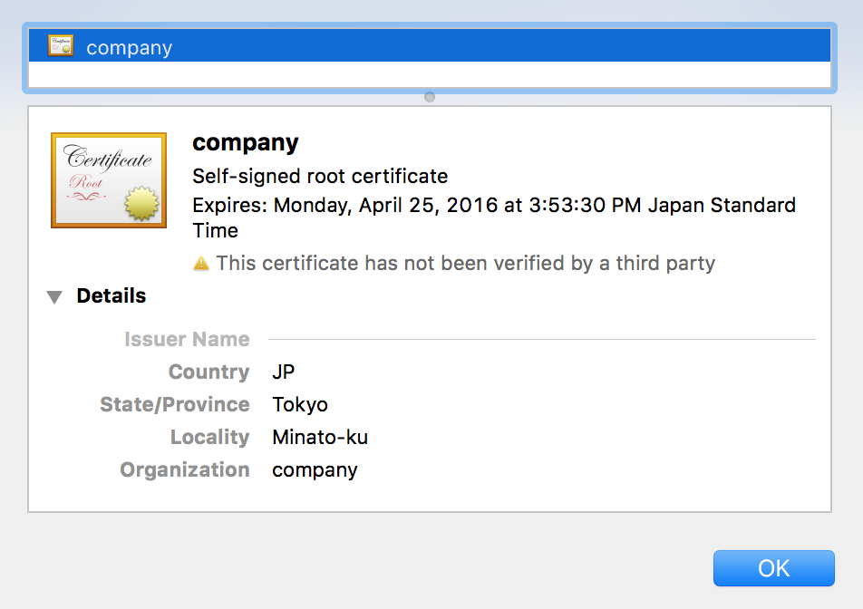Click the Organization field label
This screenshot has width=863, height=609.
tap(185, 470)
